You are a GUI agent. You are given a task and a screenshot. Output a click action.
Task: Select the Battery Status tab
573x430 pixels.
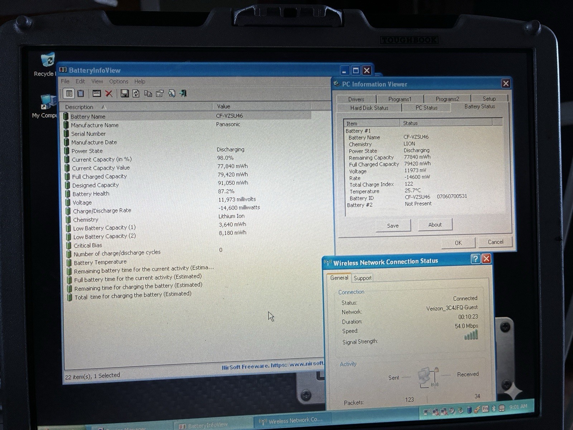pyautogui.click(x=480, y=106)
